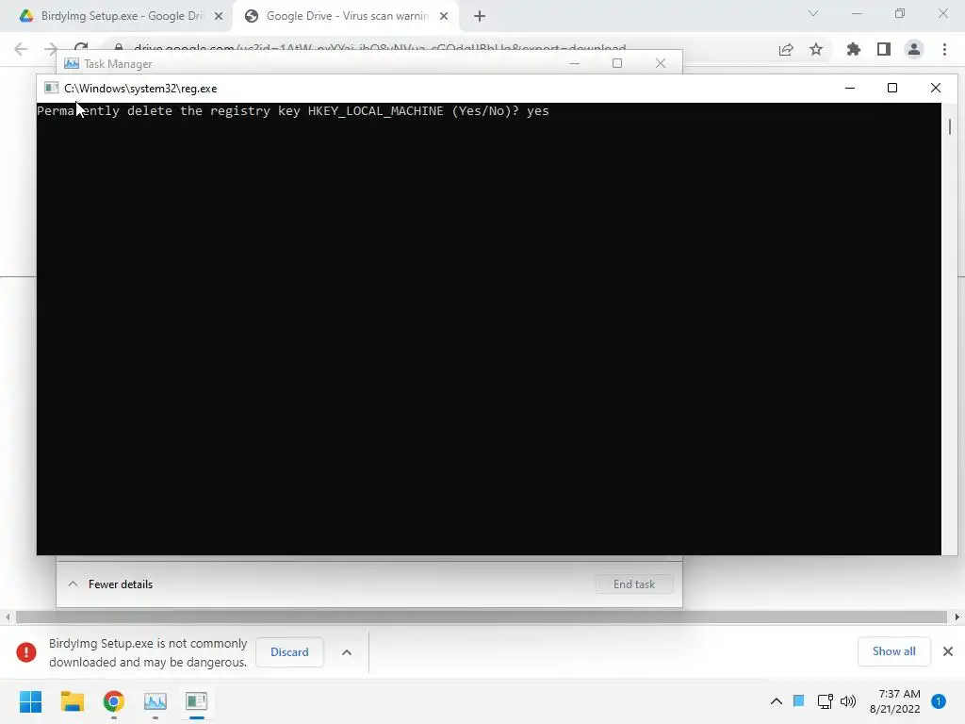Select the reg.exe console taskbar icon
This screenshot has height=724, width=965.
point(196,701)
